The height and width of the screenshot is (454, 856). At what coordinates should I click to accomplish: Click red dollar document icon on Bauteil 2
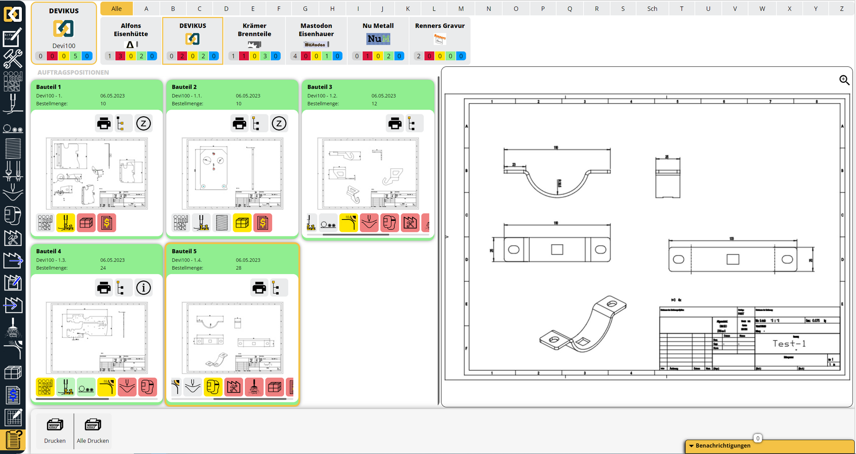pyautogui.click(x=263, y=223)
